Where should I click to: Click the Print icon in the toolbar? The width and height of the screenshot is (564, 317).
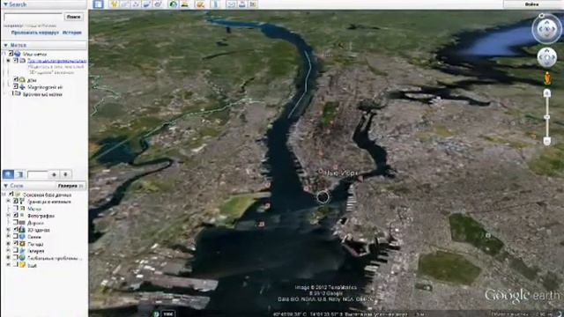(242, 4)
